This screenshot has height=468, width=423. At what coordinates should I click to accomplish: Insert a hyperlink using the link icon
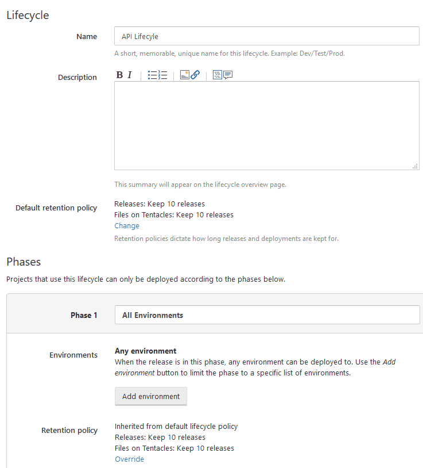(196, 75)
